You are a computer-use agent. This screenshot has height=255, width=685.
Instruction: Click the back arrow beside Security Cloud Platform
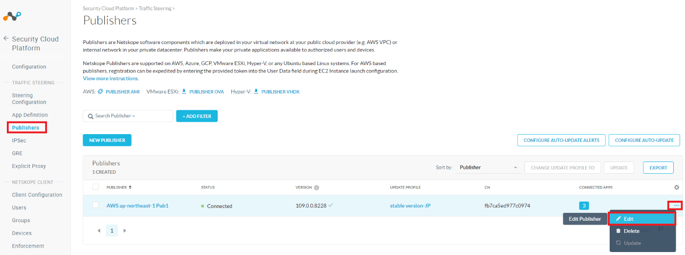click(x=6, y=38)
